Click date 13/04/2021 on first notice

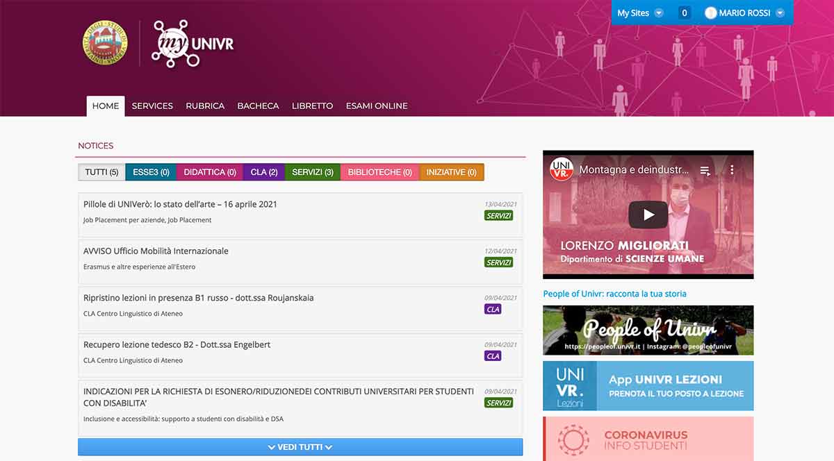pos(500,204)
